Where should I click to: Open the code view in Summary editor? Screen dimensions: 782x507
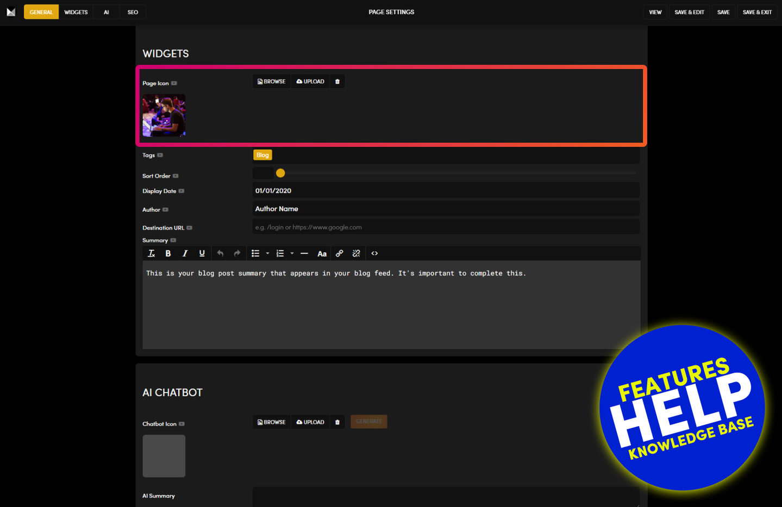pyautogui.click(x=374, y=253)
